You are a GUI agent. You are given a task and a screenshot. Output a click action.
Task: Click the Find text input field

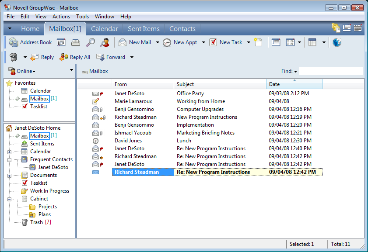click(330, 71)
